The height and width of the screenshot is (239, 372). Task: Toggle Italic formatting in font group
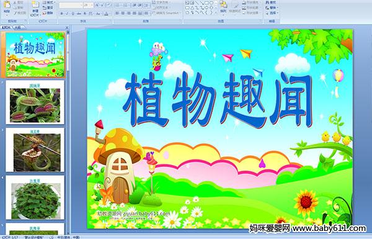tap(67, 14)
